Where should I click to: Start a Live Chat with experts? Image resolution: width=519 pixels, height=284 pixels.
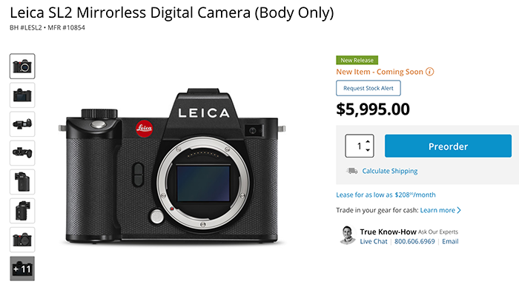click(374, 241)
